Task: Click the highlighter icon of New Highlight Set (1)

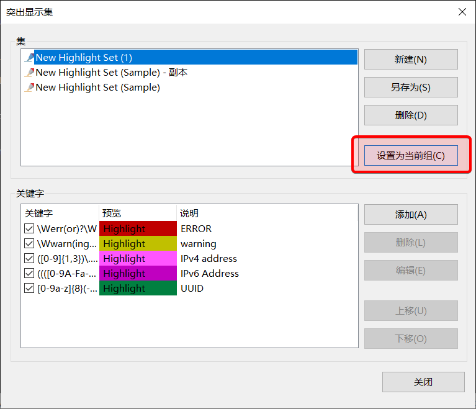Action: 29,58
